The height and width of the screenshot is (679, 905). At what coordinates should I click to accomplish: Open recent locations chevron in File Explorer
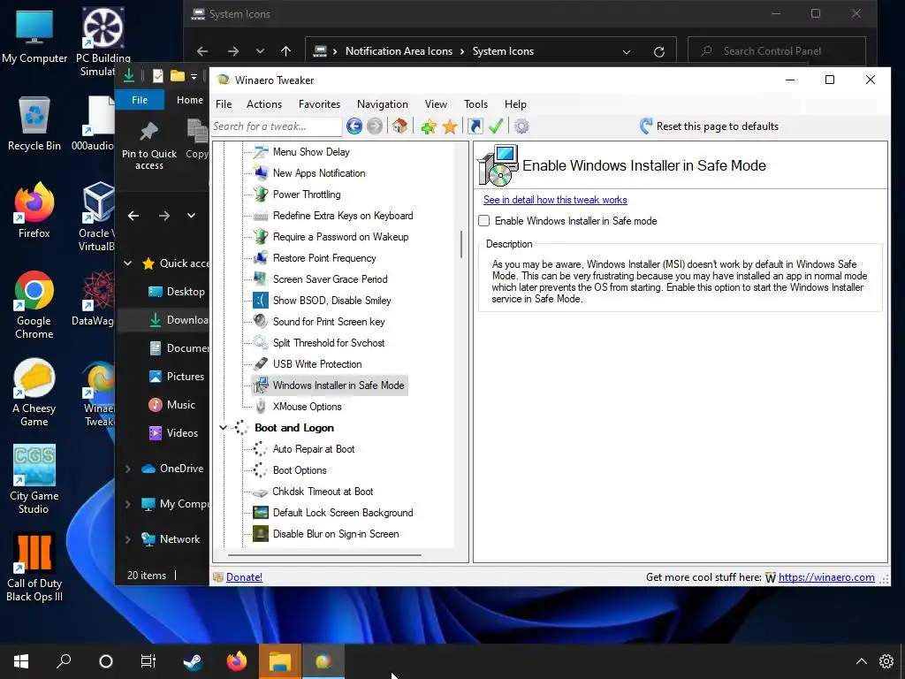(x=191, y=216)
